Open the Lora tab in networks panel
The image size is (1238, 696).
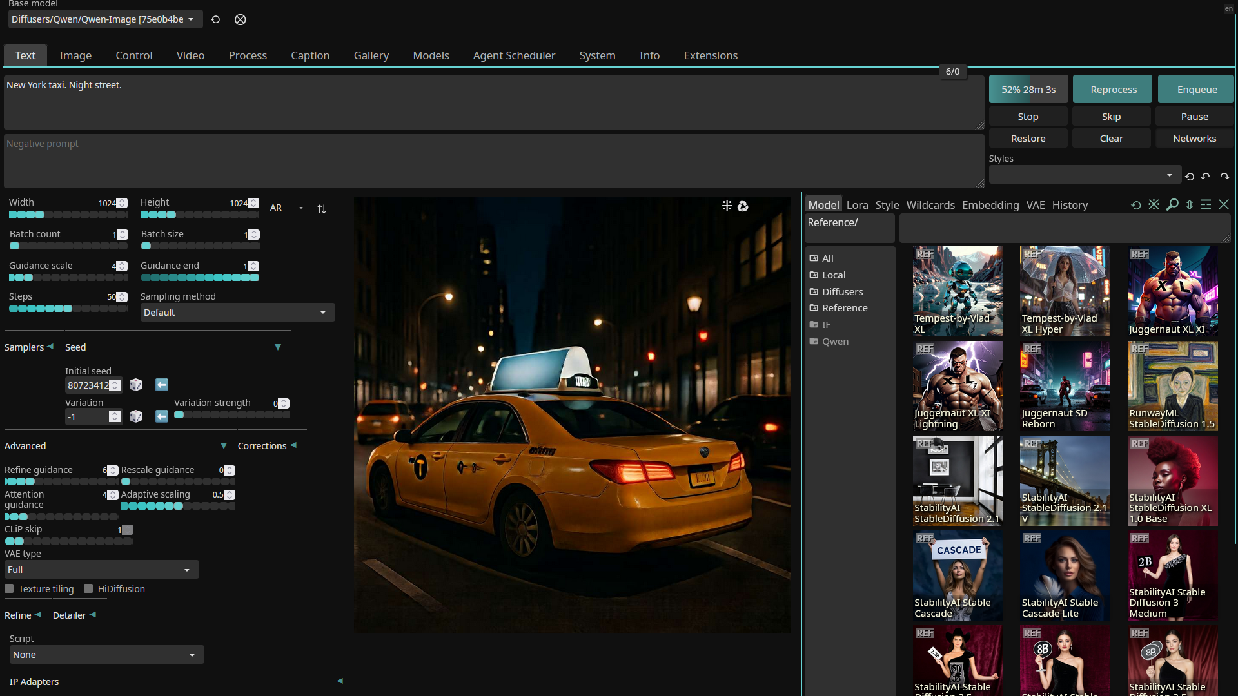click(x=857, y=205)
